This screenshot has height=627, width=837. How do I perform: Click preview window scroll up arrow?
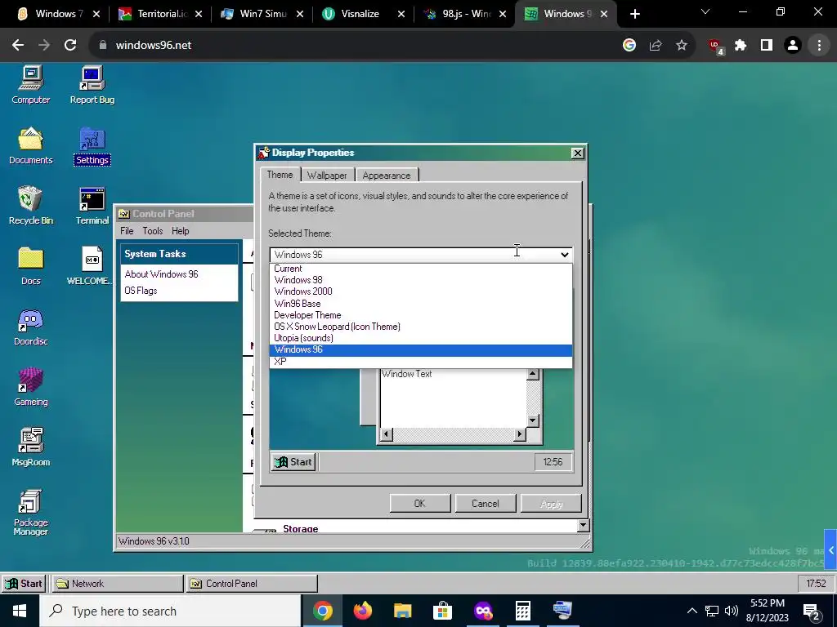[x=532, y=374]
